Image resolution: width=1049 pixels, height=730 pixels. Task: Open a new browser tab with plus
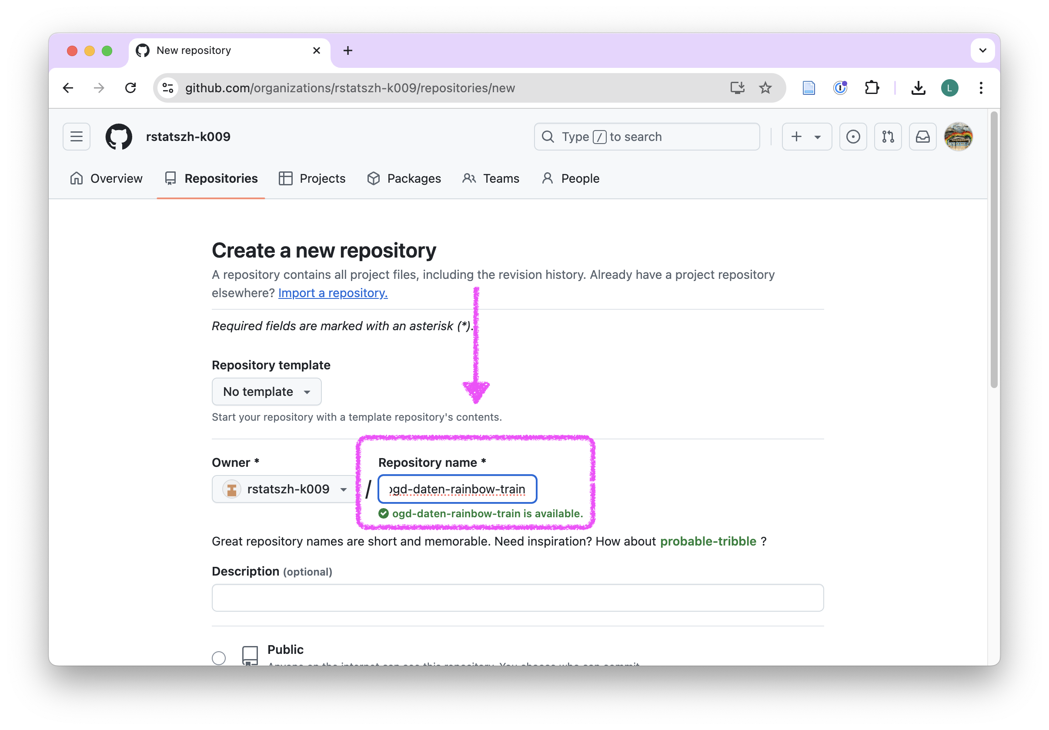tap(347, 50)
